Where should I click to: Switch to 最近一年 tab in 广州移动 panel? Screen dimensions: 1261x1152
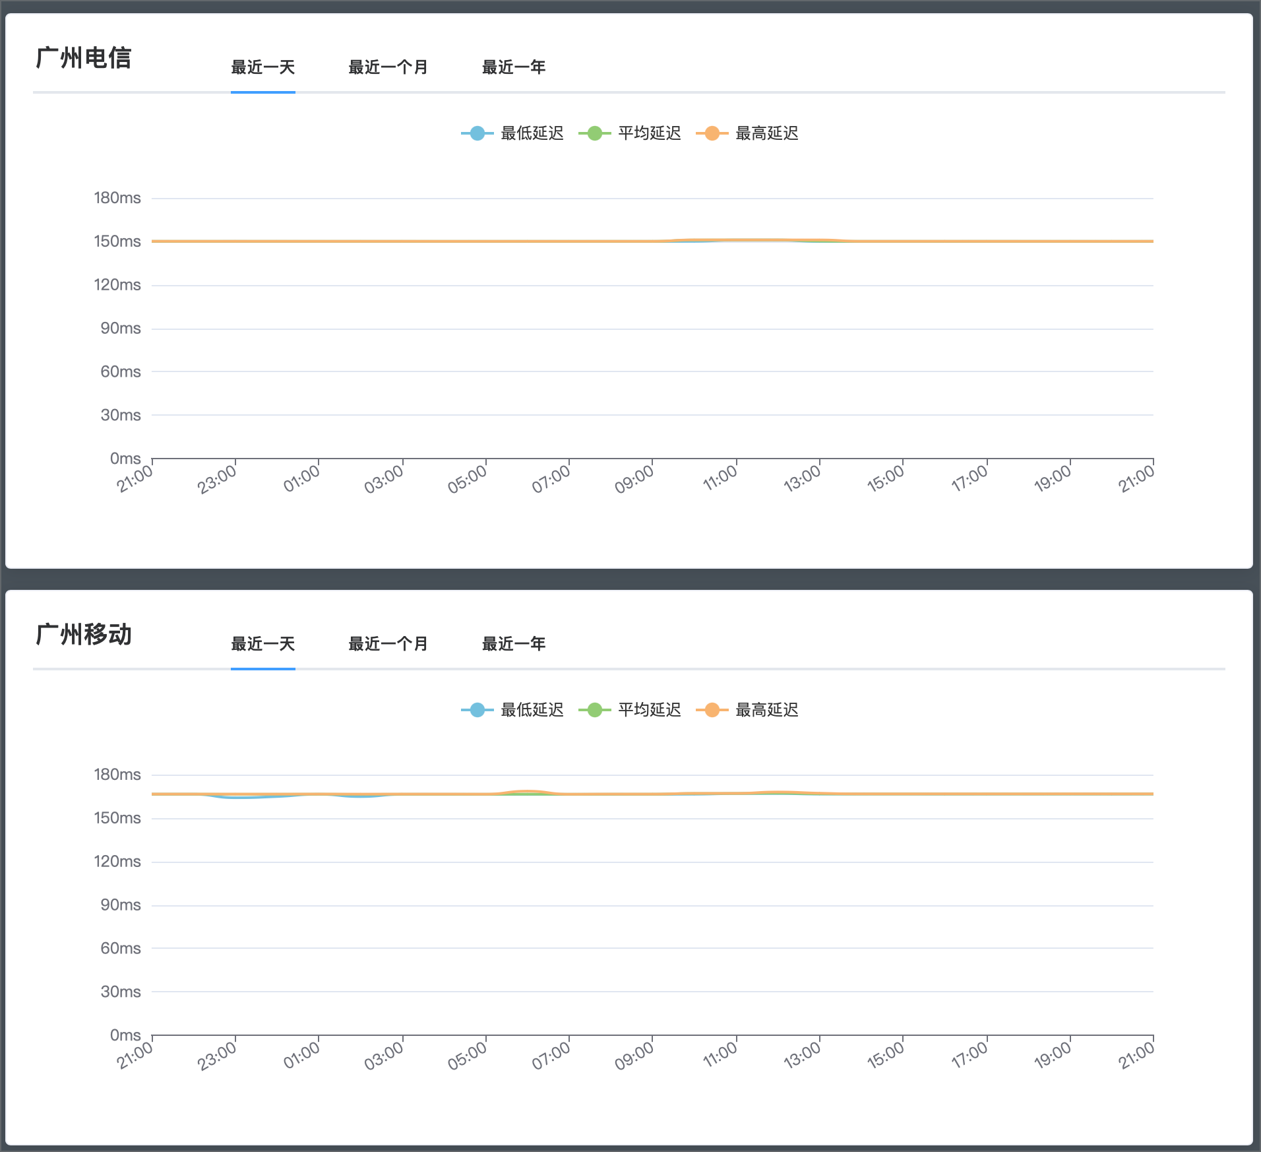[x=513, y=644]
